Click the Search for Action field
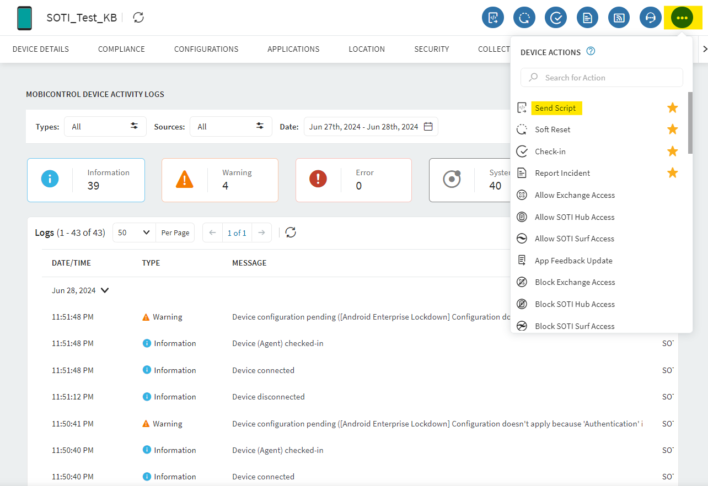This screenshot has width=708, height=486. coord(602,78)
